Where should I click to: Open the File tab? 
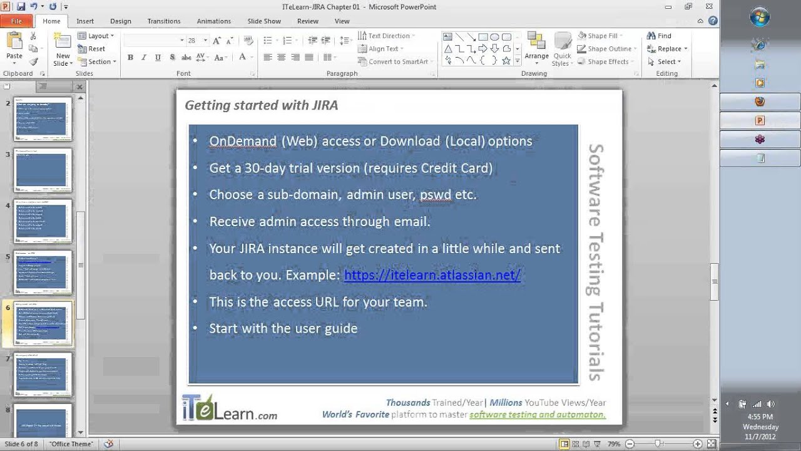pyautogui.click(x=17, y=21)
